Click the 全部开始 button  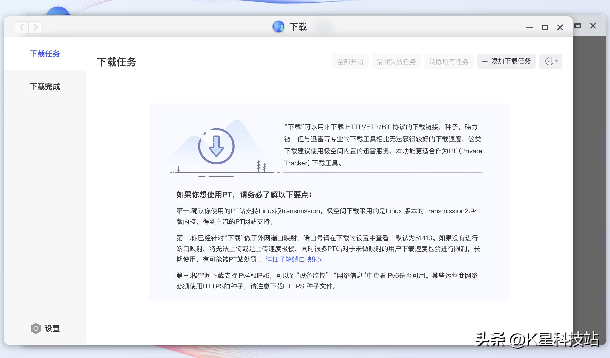tap(350, 61)
